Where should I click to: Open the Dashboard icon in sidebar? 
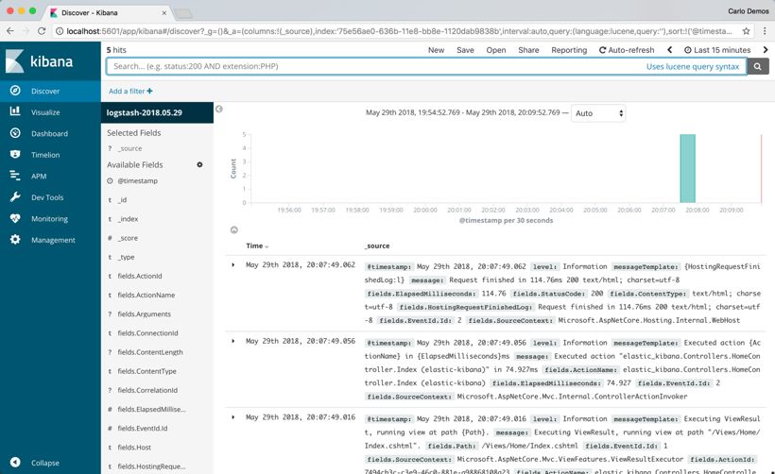(15, 133)
